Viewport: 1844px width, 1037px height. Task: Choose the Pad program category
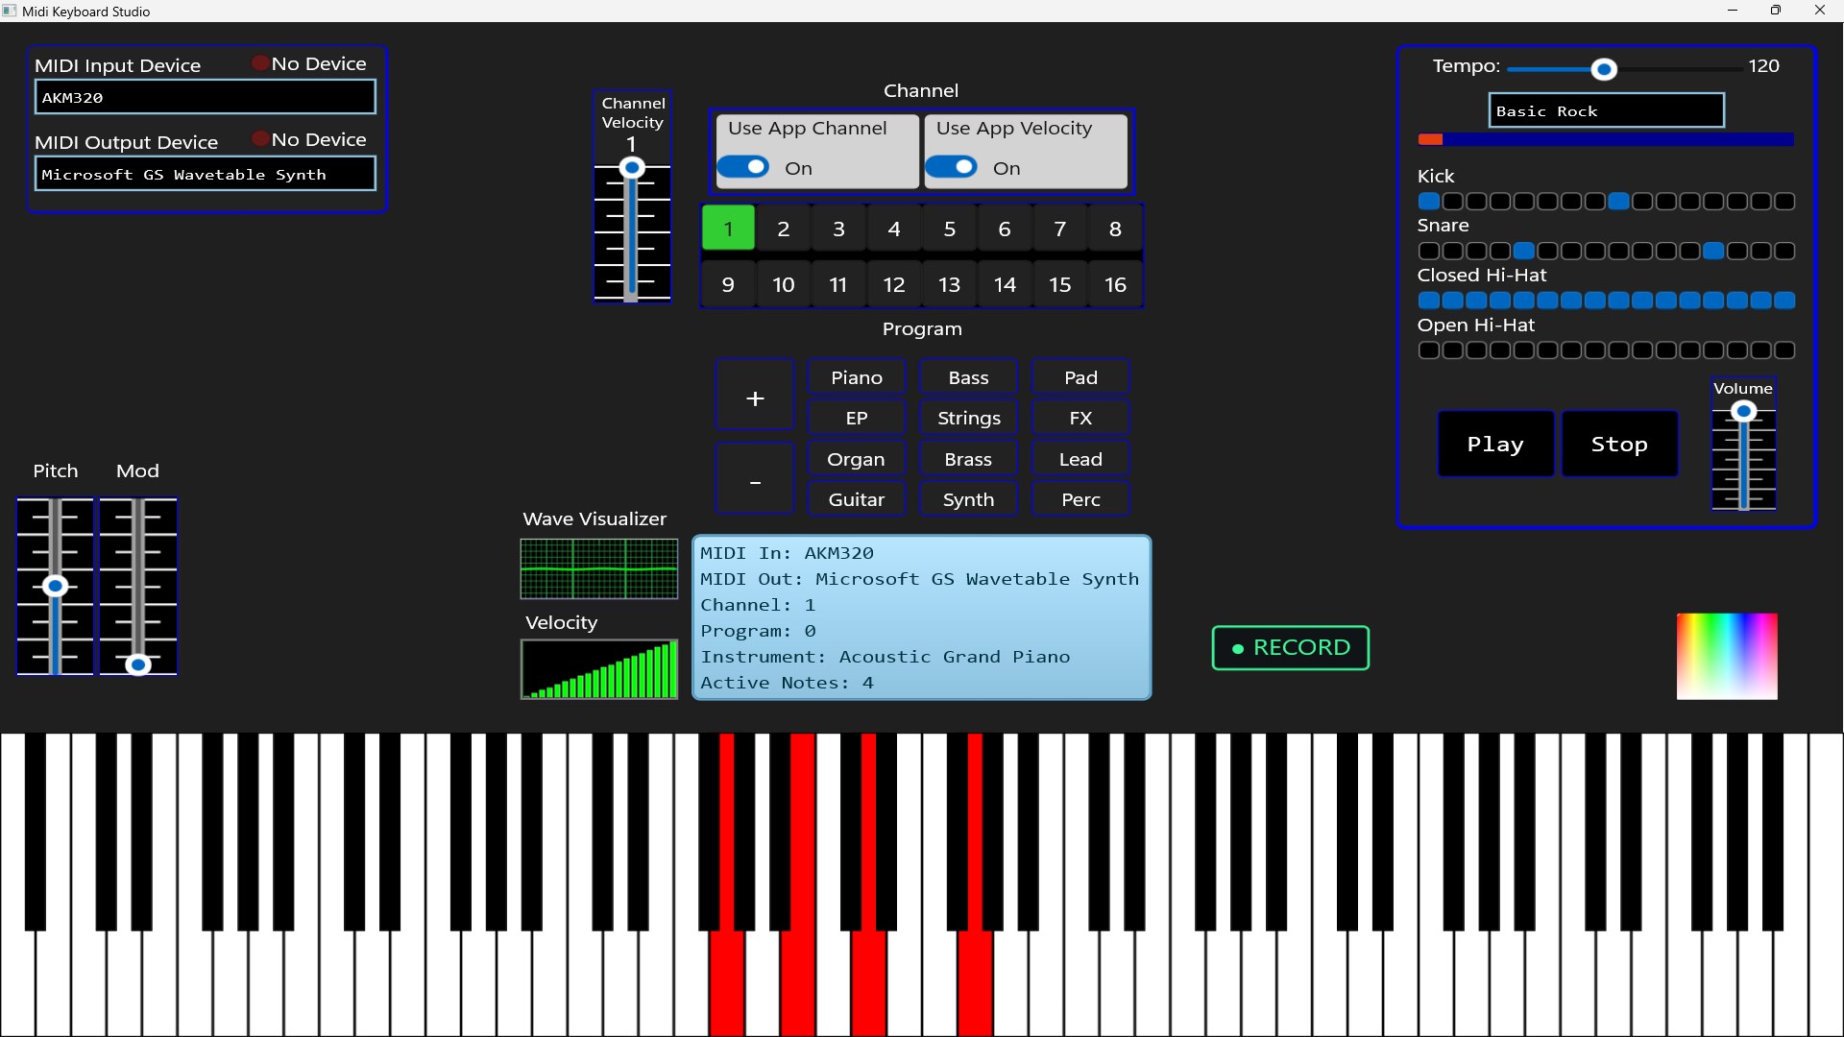1080,377
